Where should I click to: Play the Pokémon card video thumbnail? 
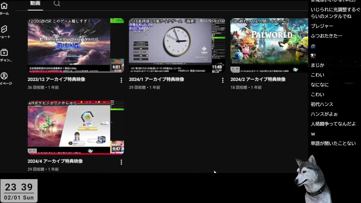pyautogui.click(x=76, y=127)
